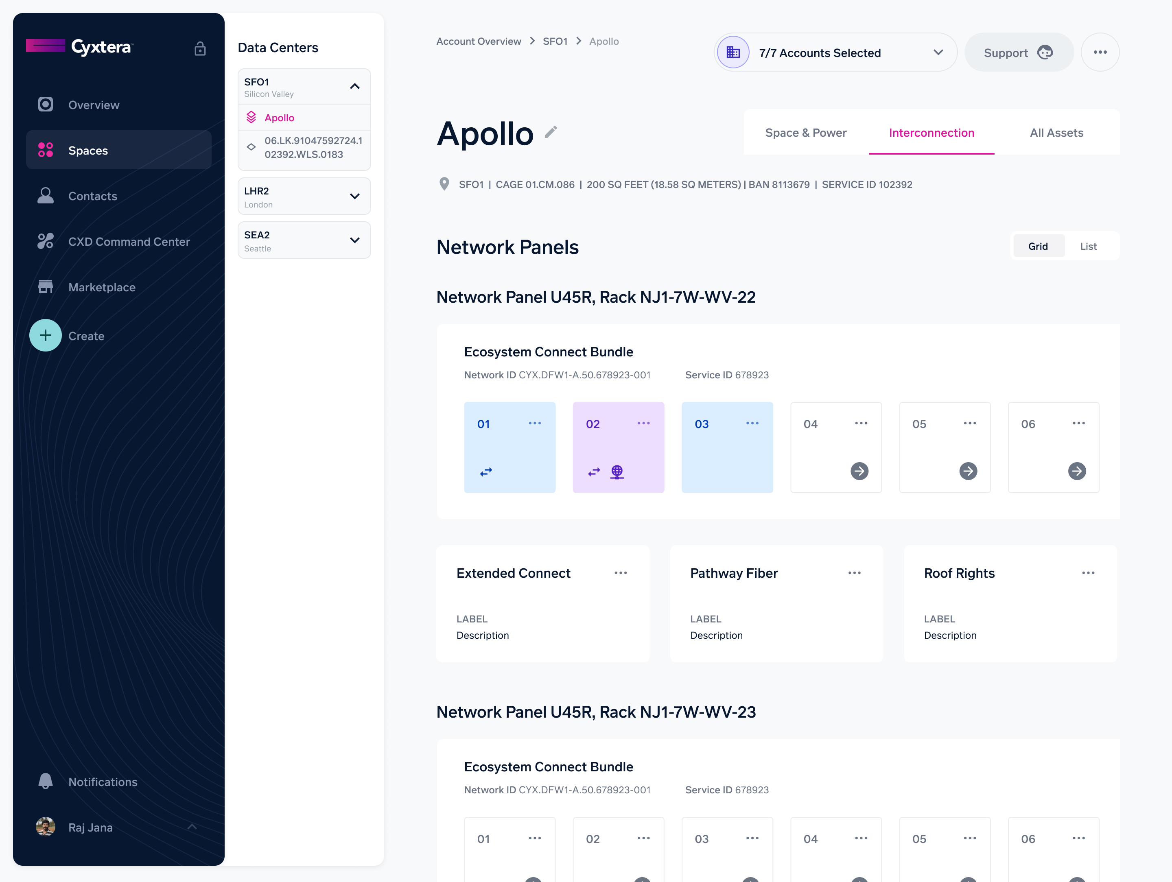Click the edit pencil next to Apollo
Image resolution: width=1172 pixels, height=882 pixels.
tap(551, 132)
